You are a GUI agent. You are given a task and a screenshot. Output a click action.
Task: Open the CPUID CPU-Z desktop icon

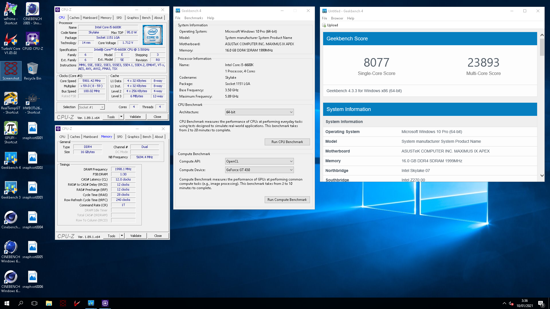[x=33, y=41]
